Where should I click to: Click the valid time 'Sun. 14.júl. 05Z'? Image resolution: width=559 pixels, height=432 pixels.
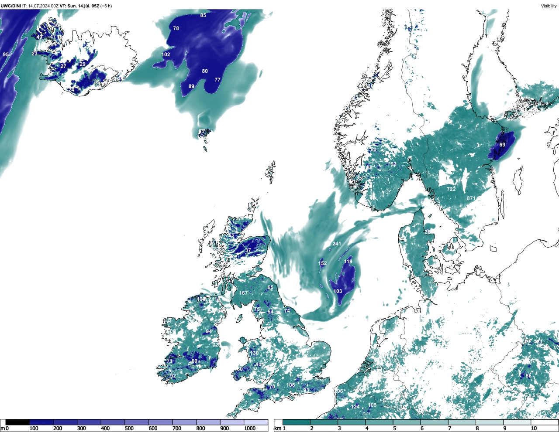click(x=83, y=6)
